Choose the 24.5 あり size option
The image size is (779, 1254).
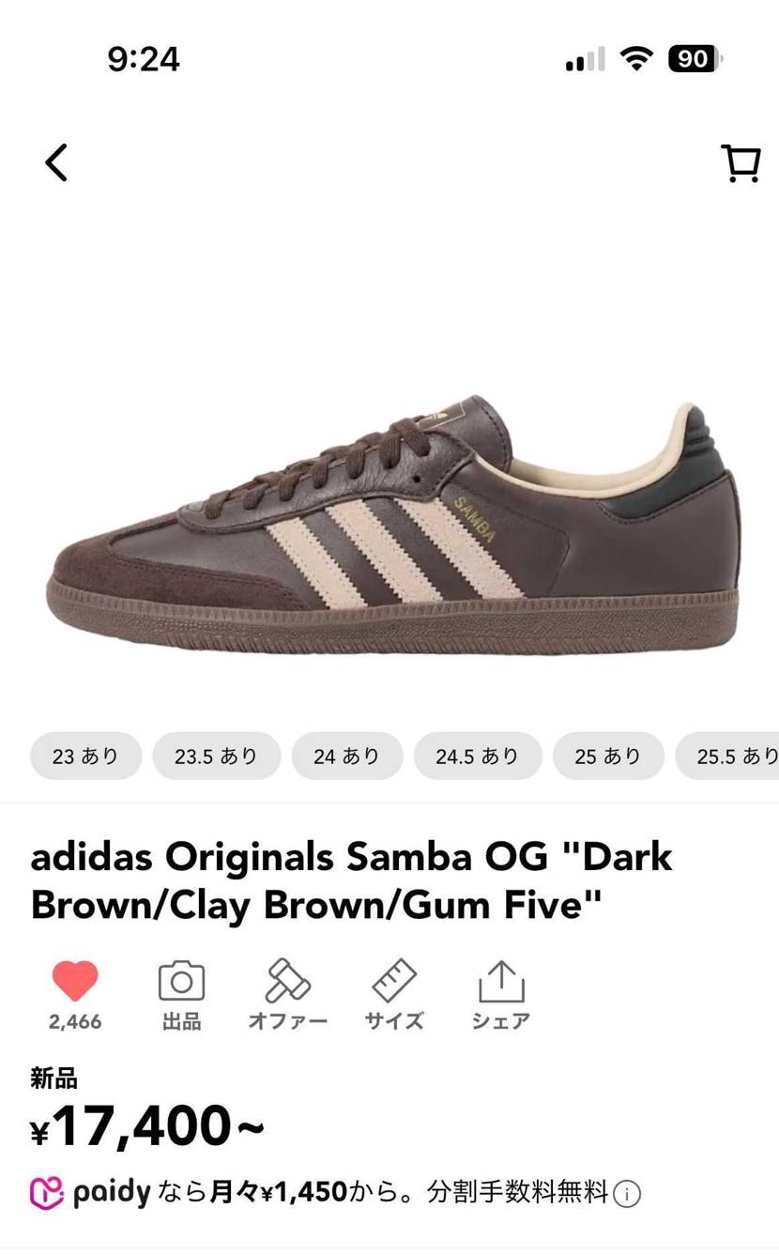[478, 756]
